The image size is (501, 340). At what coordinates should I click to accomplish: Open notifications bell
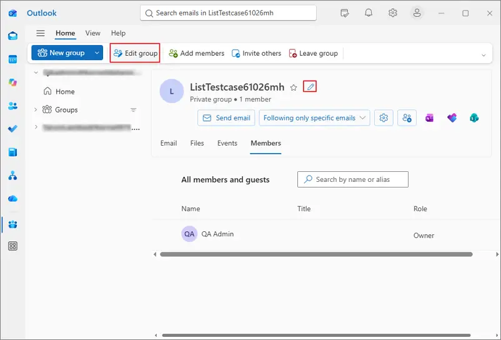click(x=369, y=13)
